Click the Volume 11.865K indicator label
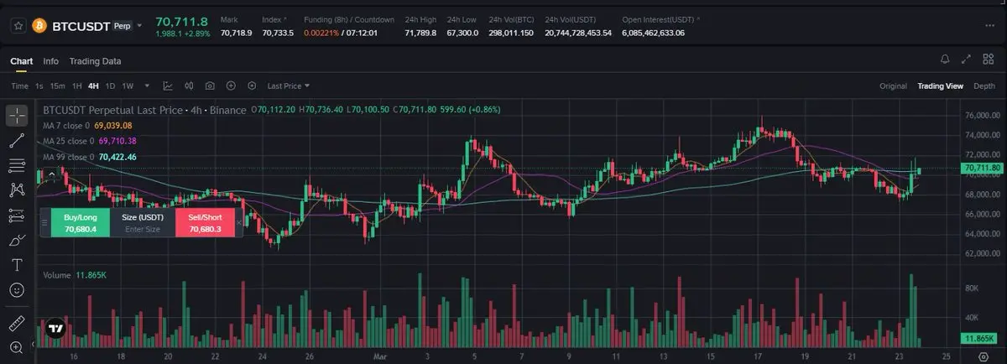 [74, 274]
